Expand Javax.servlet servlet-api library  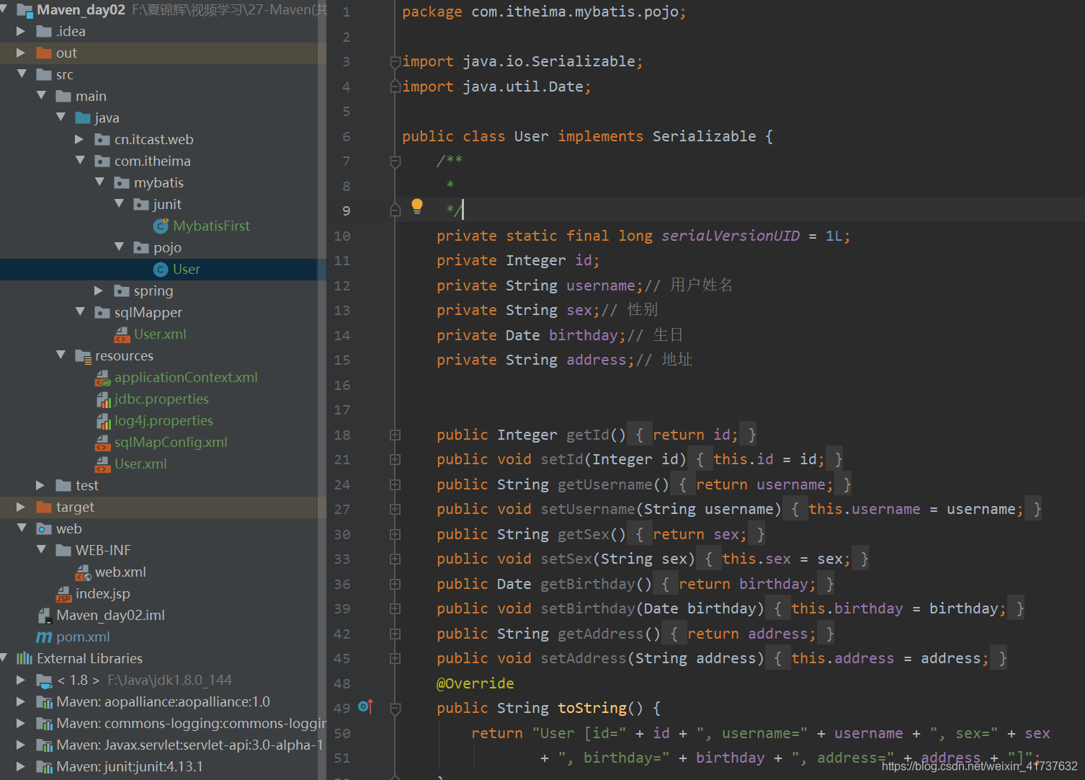click(21, 745)
